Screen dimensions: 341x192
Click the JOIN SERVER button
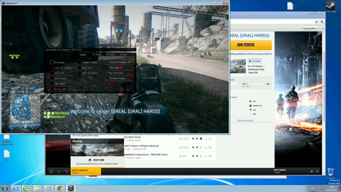(x=251, y=45)
